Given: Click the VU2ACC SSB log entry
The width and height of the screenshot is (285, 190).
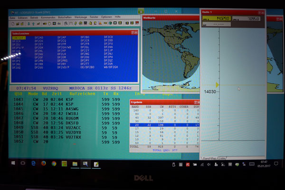Looking at the screenshot, I should [66, 128].
